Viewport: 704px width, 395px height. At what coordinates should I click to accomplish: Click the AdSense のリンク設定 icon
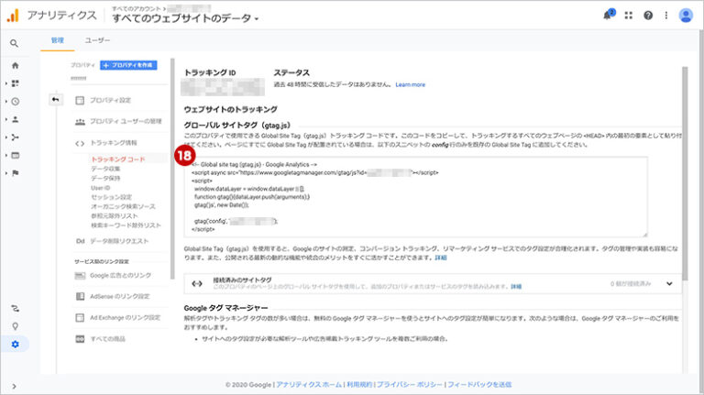point(80,296)
